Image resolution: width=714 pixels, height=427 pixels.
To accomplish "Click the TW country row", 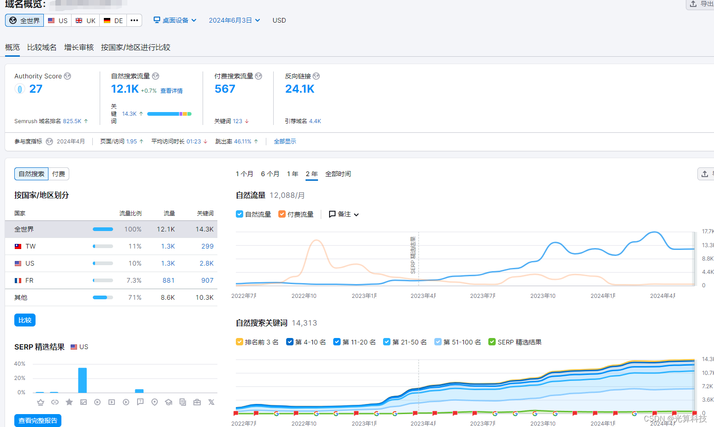I will [111, 246].
